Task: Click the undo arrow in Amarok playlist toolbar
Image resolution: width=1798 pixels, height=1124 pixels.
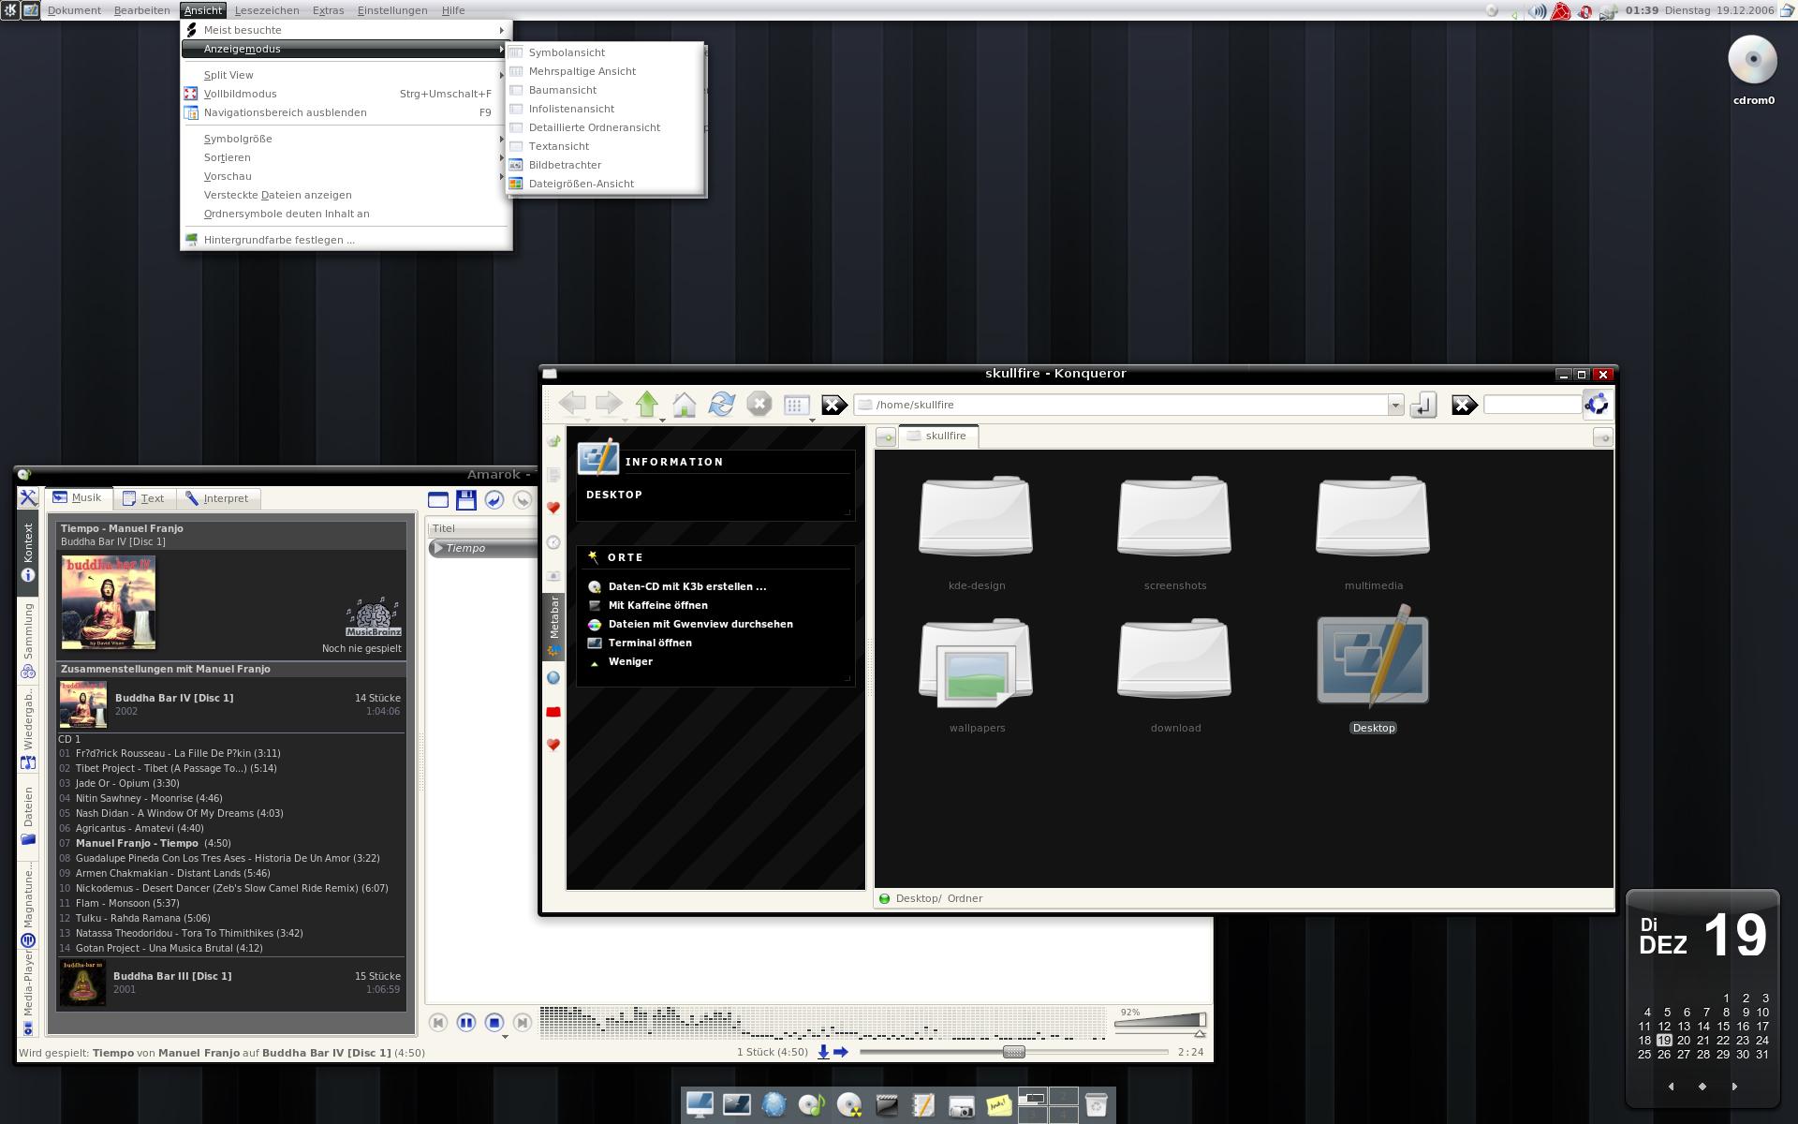Action: point(494,500)
